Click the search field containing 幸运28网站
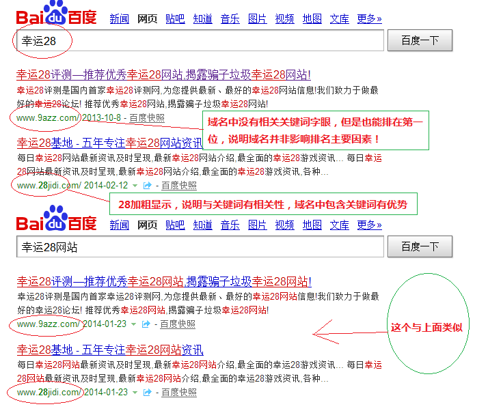 [200, 246]
